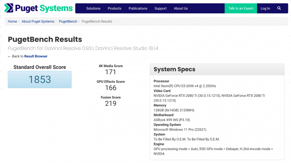Click the Memory label
Viewport: 291px width, 163px height.
point(160,105)
